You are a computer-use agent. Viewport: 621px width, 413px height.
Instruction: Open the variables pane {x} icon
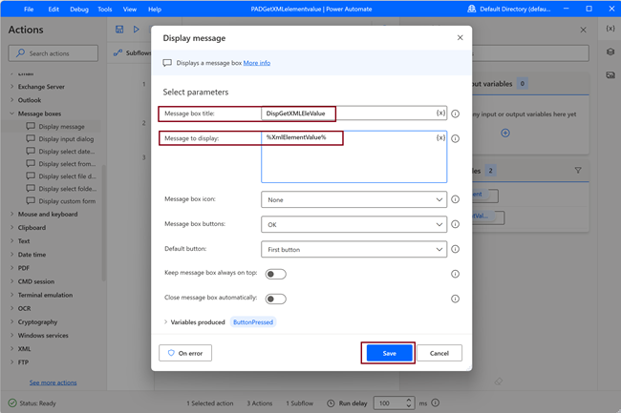tap(610, 29)
